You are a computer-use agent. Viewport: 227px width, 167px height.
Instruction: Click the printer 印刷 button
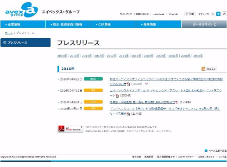coord(190,14)
